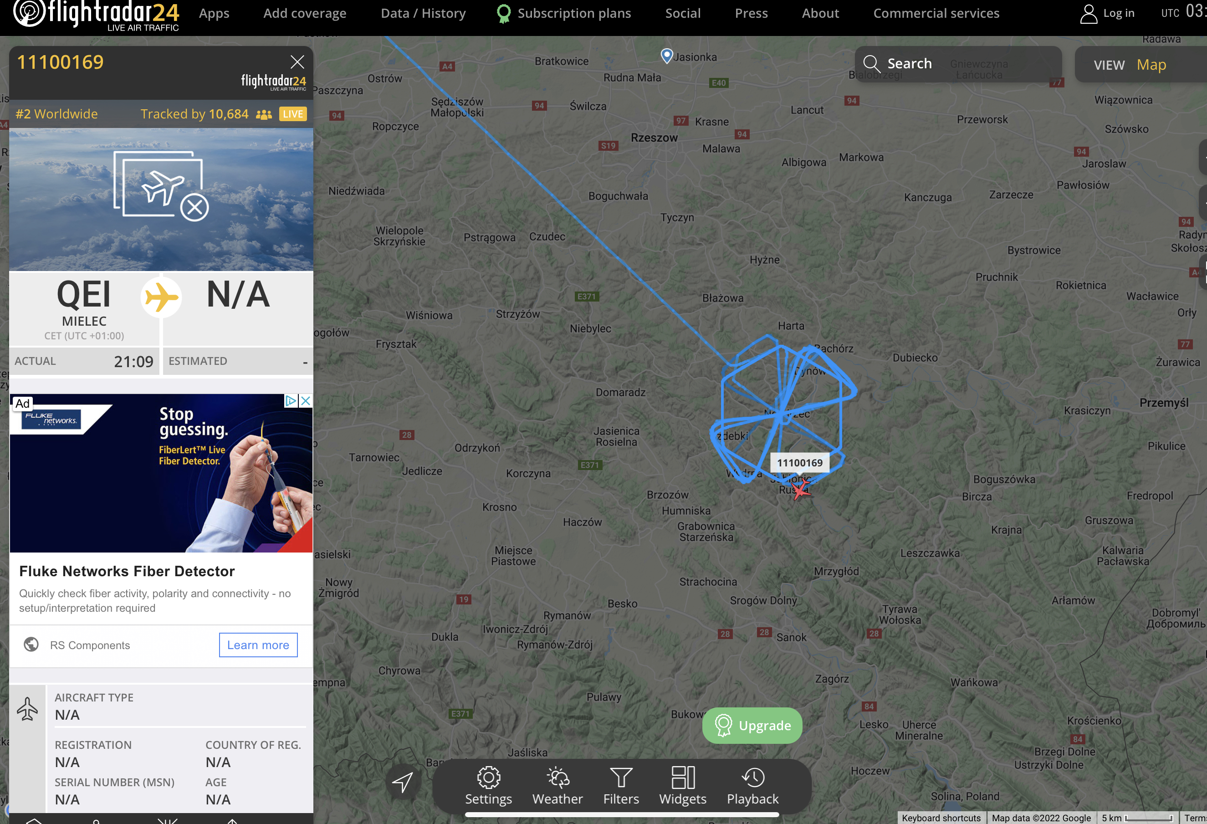Open the Filters funnel icon
1207x824 pixels.
tap(621, 777)
